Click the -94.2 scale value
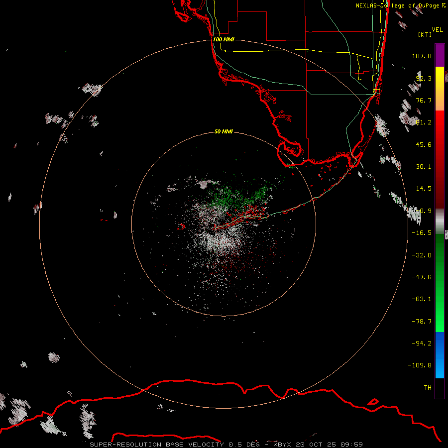The height and width of the screenshot is (448, 448). [422, 343]
